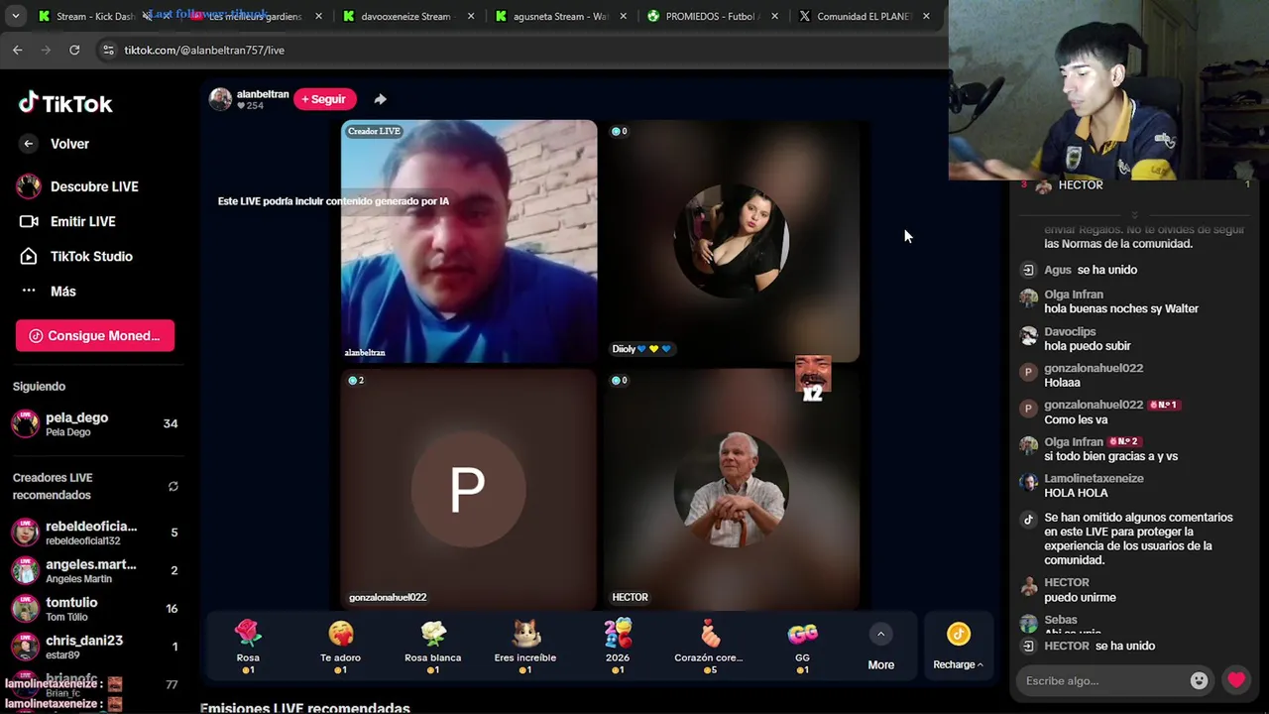Click the TikTok logo
1269x714 pixels.
[x=65, y=103]
